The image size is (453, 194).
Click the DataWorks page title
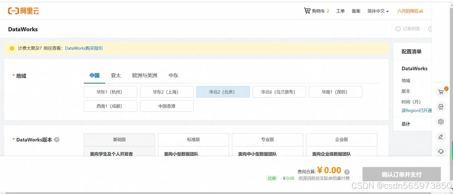pyautogui.click(x=23, y=29)
